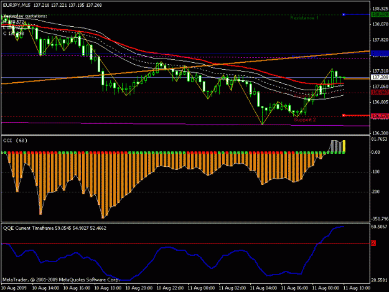Click the '11 Aug 04:00' time axis label
The image size is (389, 292).
263,288
